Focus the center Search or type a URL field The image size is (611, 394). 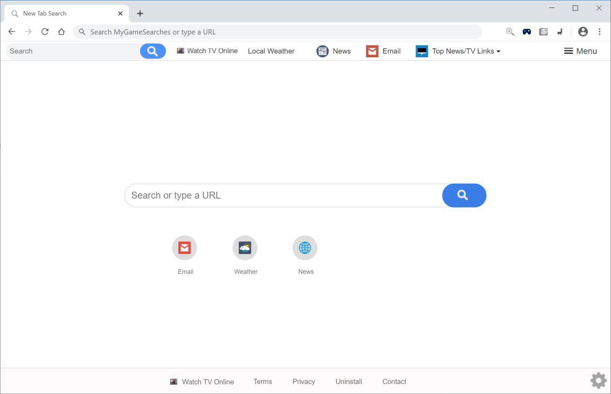coord(283,195)
